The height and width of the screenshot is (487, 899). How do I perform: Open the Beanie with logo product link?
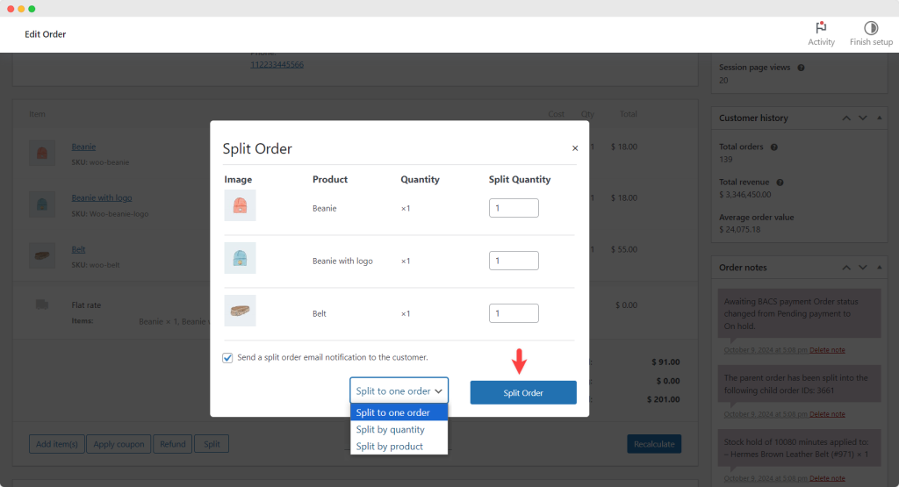pyautogui.click(x=102, y=198)
